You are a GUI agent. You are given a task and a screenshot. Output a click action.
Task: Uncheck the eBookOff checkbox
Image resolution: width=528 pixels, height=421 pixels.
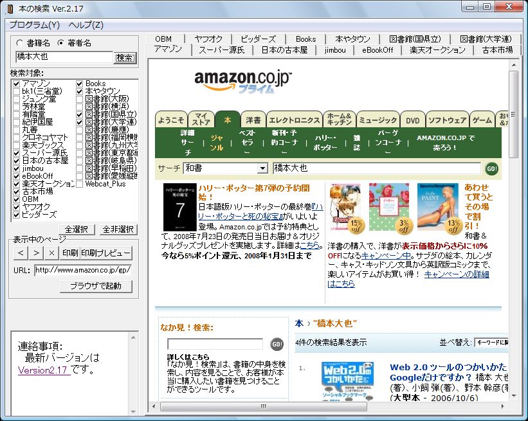click(x=16, y=176)
